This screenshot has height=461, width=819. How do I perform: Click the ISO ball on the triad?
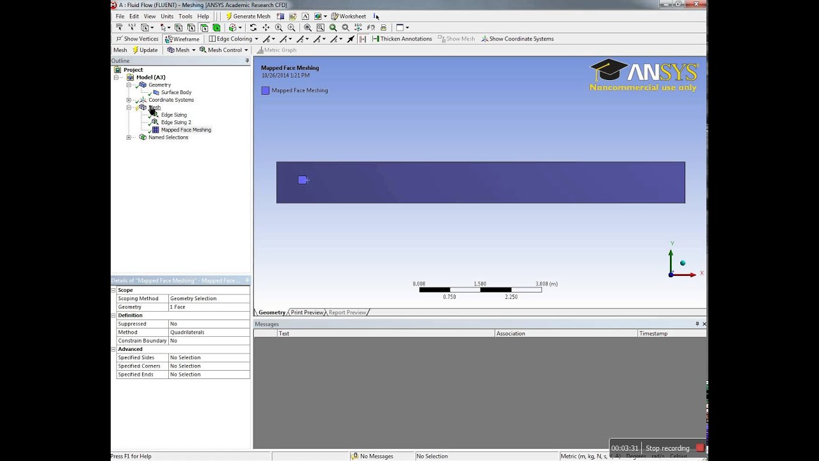coord(683,263)
